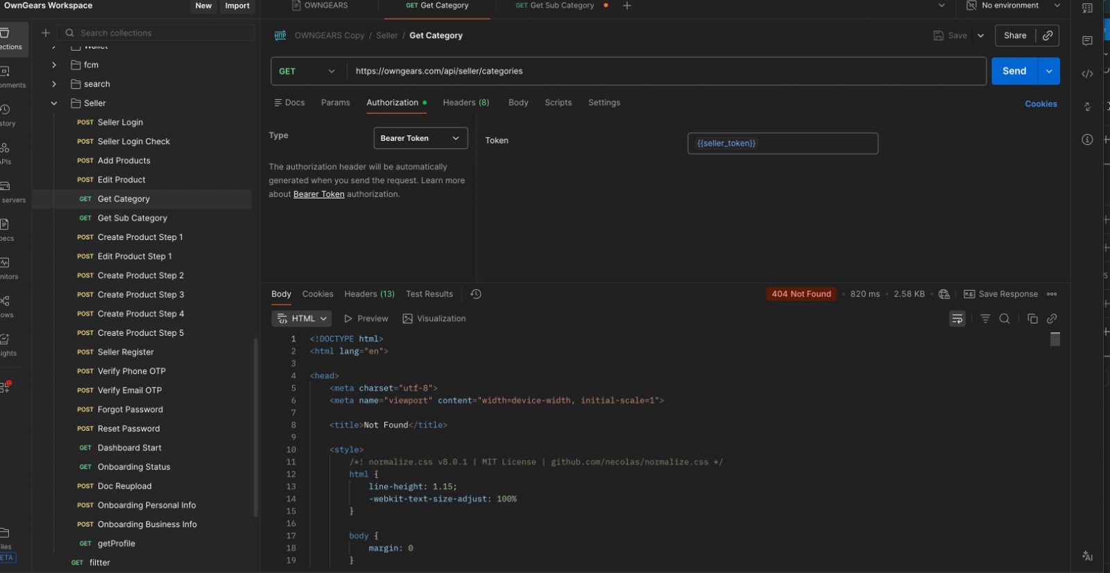The width and height of the screenshot is (1110, 573).
Task: Switch to the Headers (8) request tab
Action: tap(466, 103)
